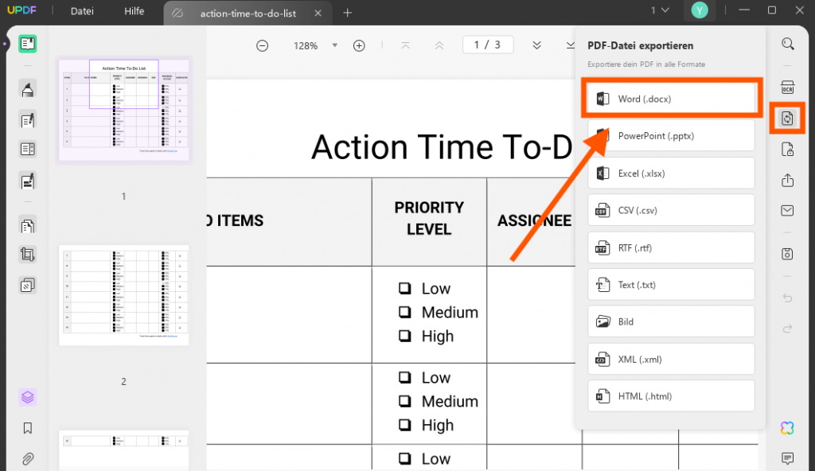
Task: Click the Export PDF icon in right sidebar
Action: coord(787,119)
